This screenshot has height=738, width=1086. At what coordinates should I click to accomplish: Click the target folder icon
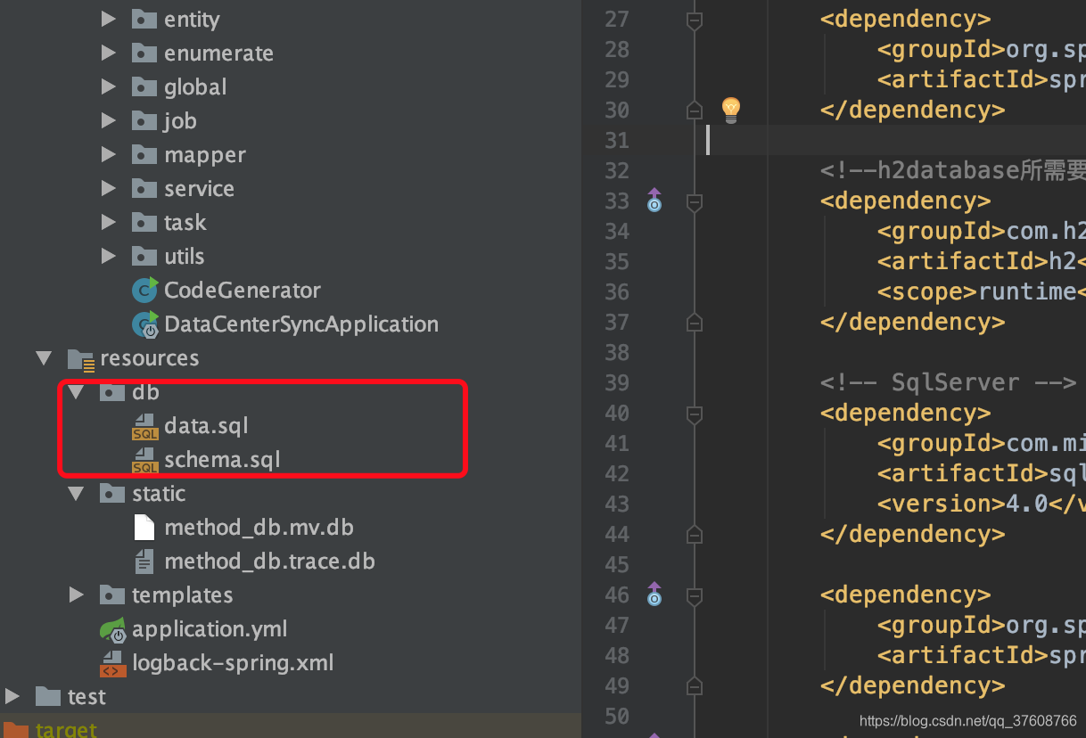coord(17,730)
